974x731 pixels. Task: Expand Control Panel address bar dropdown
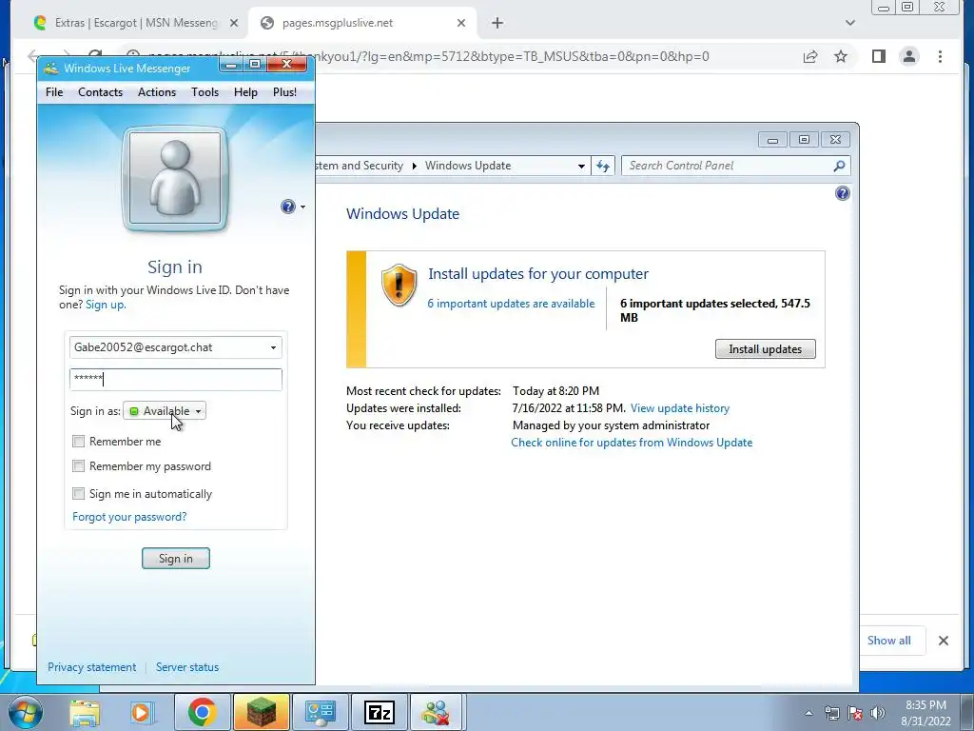point(581,166)
